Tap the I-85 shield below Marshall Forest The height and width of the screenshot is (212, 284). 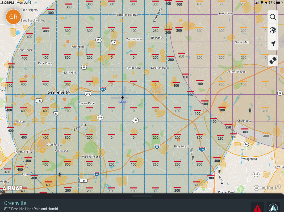point(97,174)
